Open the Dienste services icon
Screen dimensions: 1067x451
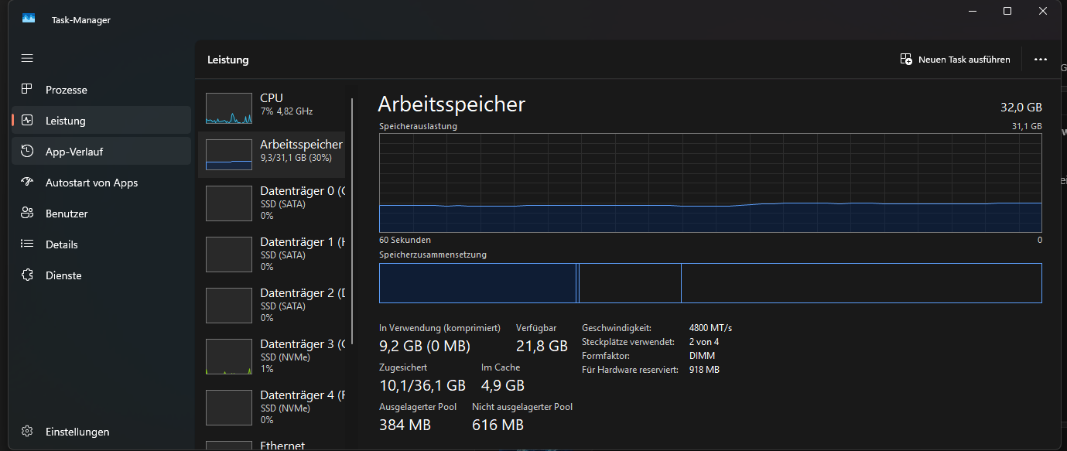(x=27, y=275)
